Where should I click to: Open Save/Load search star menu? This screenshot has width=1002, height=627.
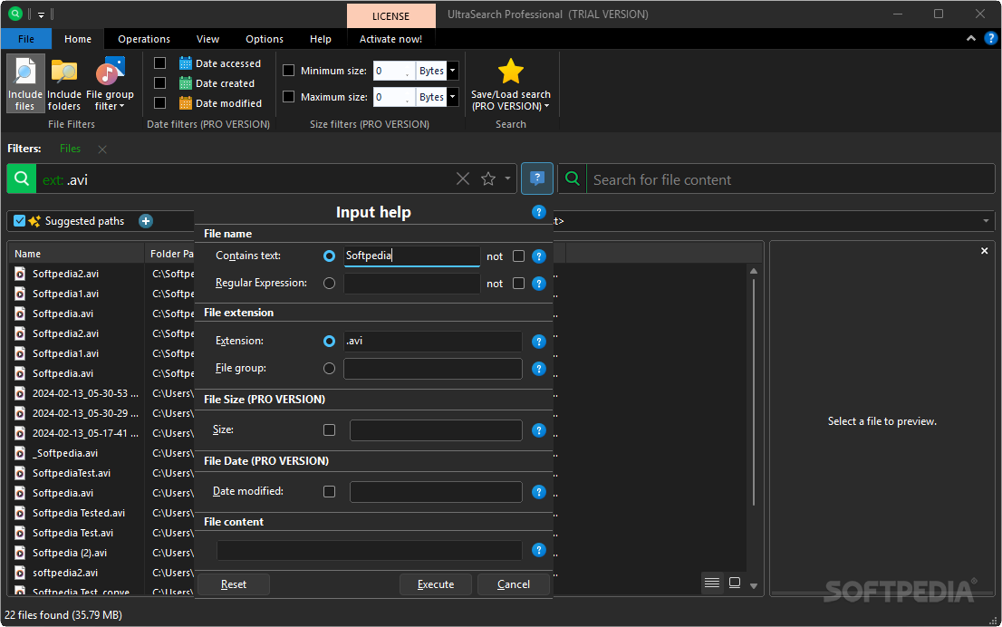511,83
